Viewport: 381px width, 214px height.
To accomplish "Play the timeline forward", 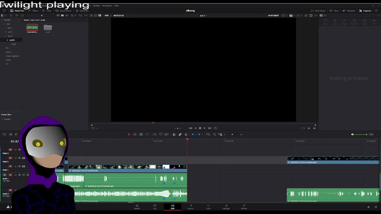I will click(204, 128).
